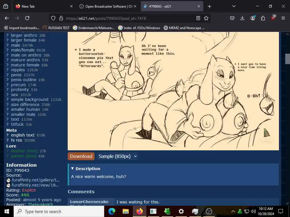The height and width of the screenshot is (217, 290).
Task: Open the simple background tag link
Action: click(x=29, y=99)
